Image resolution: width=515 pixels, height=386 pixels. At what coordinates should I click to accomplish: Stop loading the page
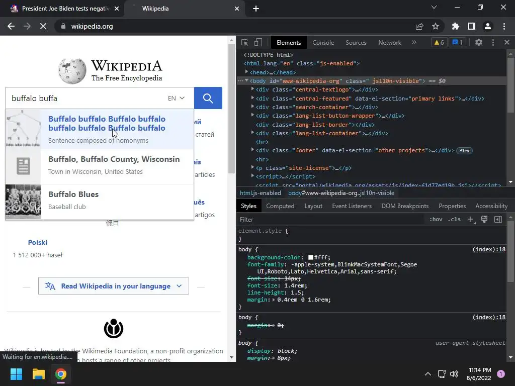point(43,26)
